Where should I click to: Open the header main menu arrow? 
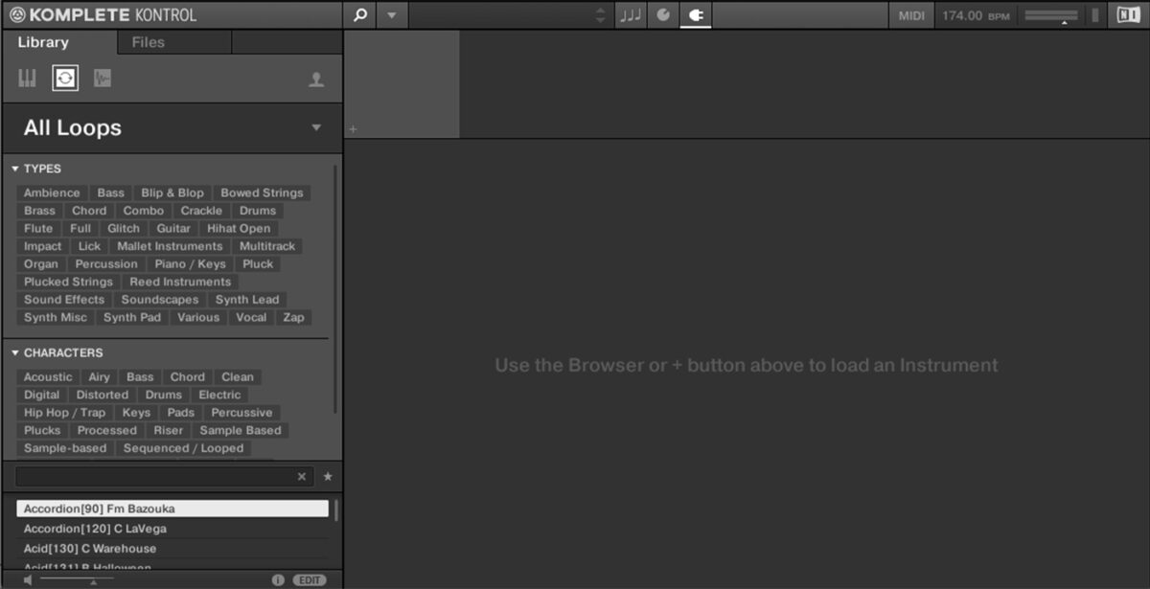pyautogui.click(x=391, y=15)
